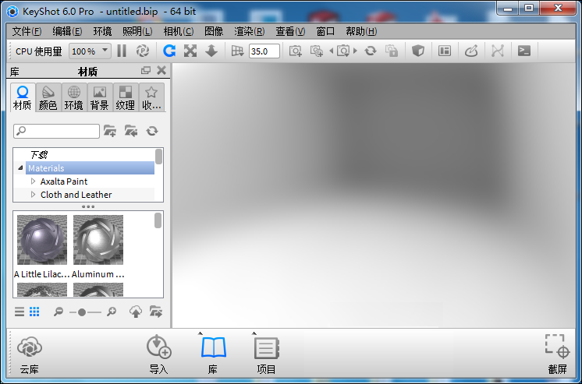Click the library search field
The width and height of the screenshot is (582, 384).
pos(56,131)
